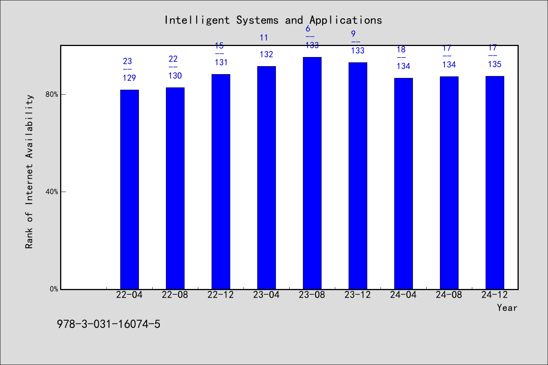Screen dimensions: 548x365
Task: Click the 132 value above the 23-04 bar
Action: coord(266,54)
